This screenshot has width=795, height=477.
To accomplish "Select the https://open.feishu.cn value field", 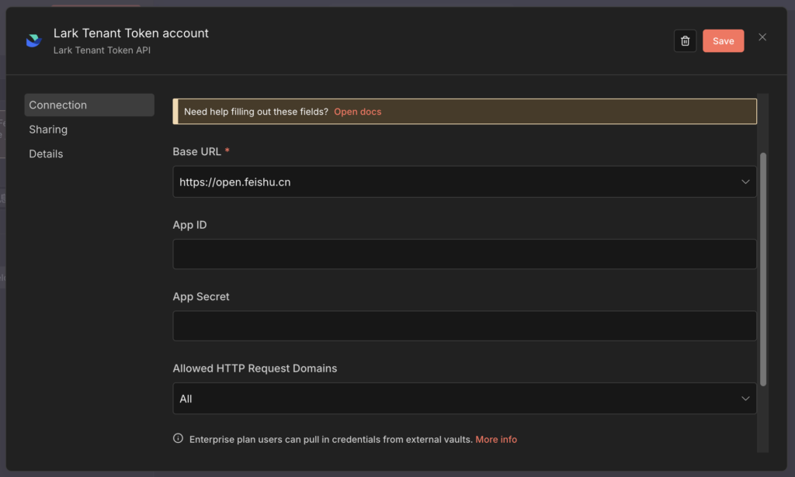I will tap(450, 181).
